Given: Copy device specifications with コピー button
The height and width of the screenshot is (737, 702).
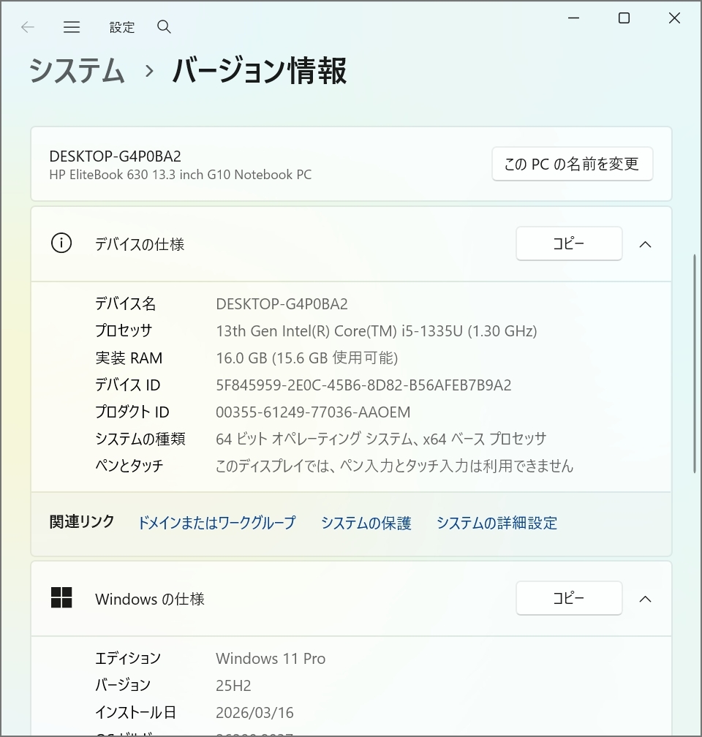Looking at the screenshot, I should pos(569,243).
